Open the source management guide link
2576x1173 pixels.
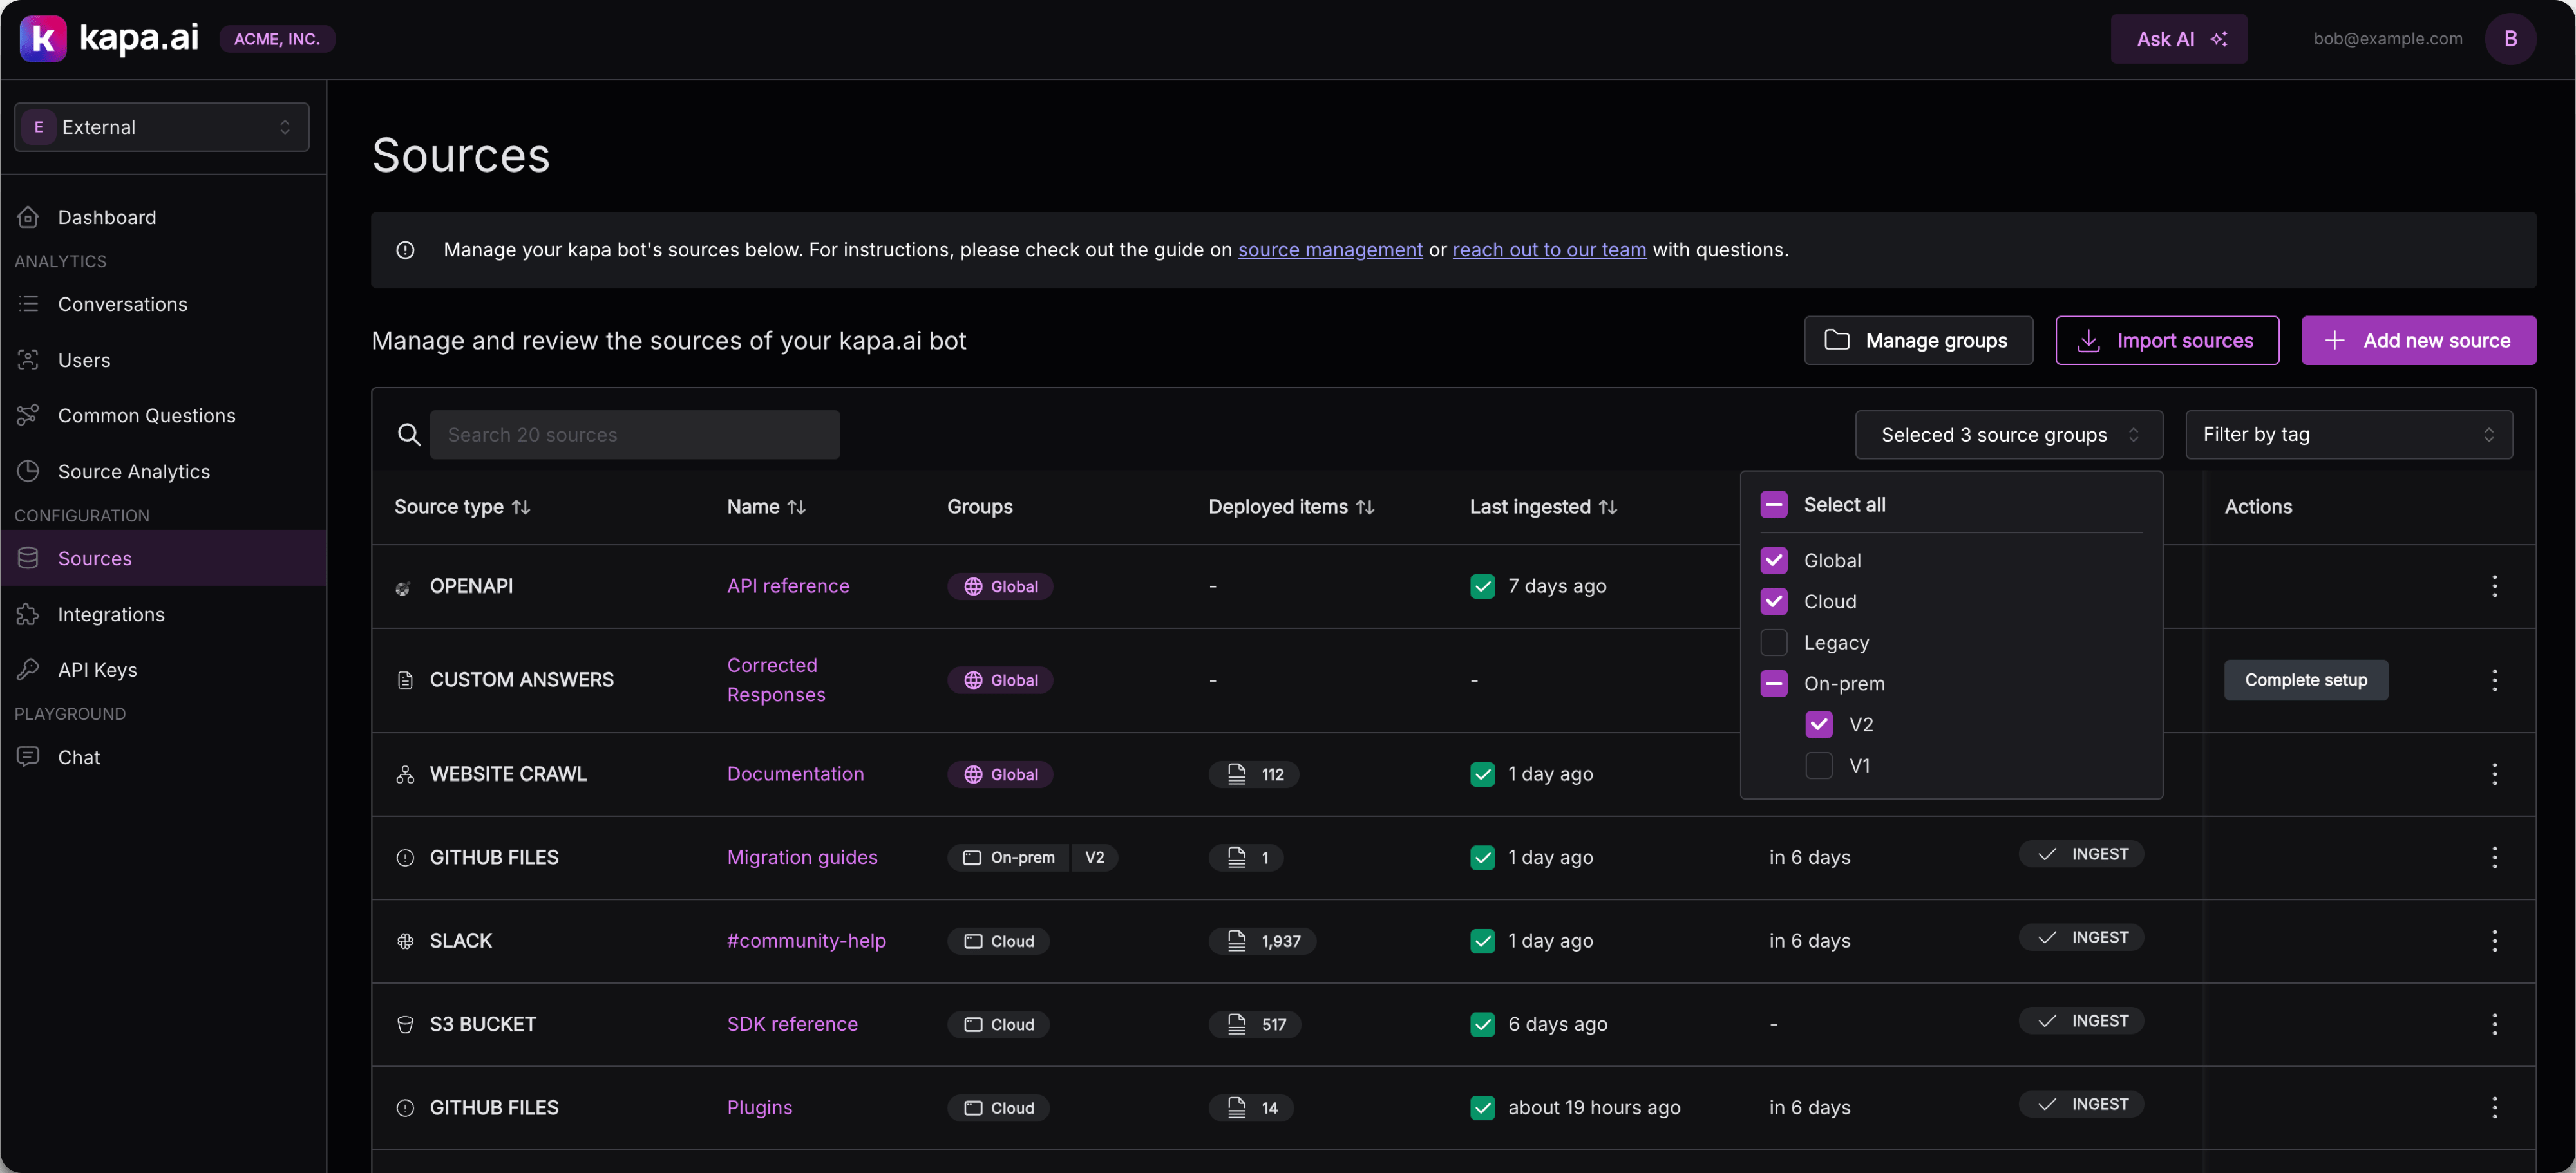coord(1329,250)
